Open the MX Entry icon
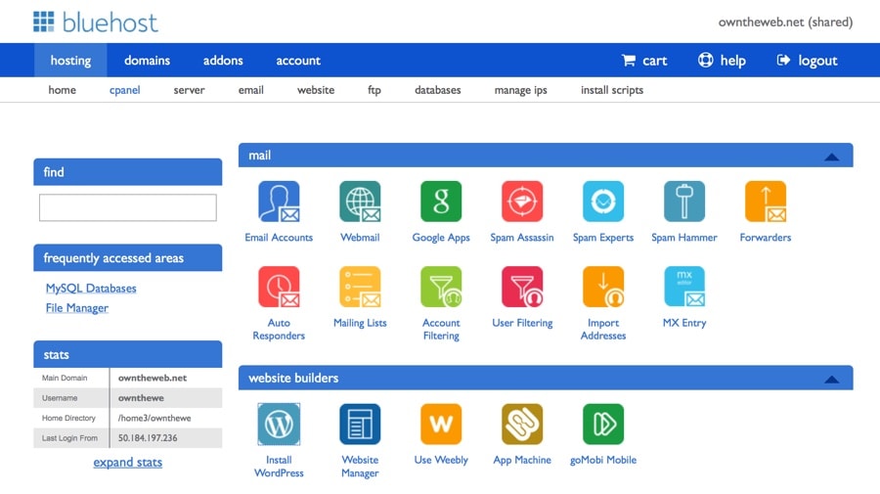This screenshot has height=494, width=880. (684, 287)
